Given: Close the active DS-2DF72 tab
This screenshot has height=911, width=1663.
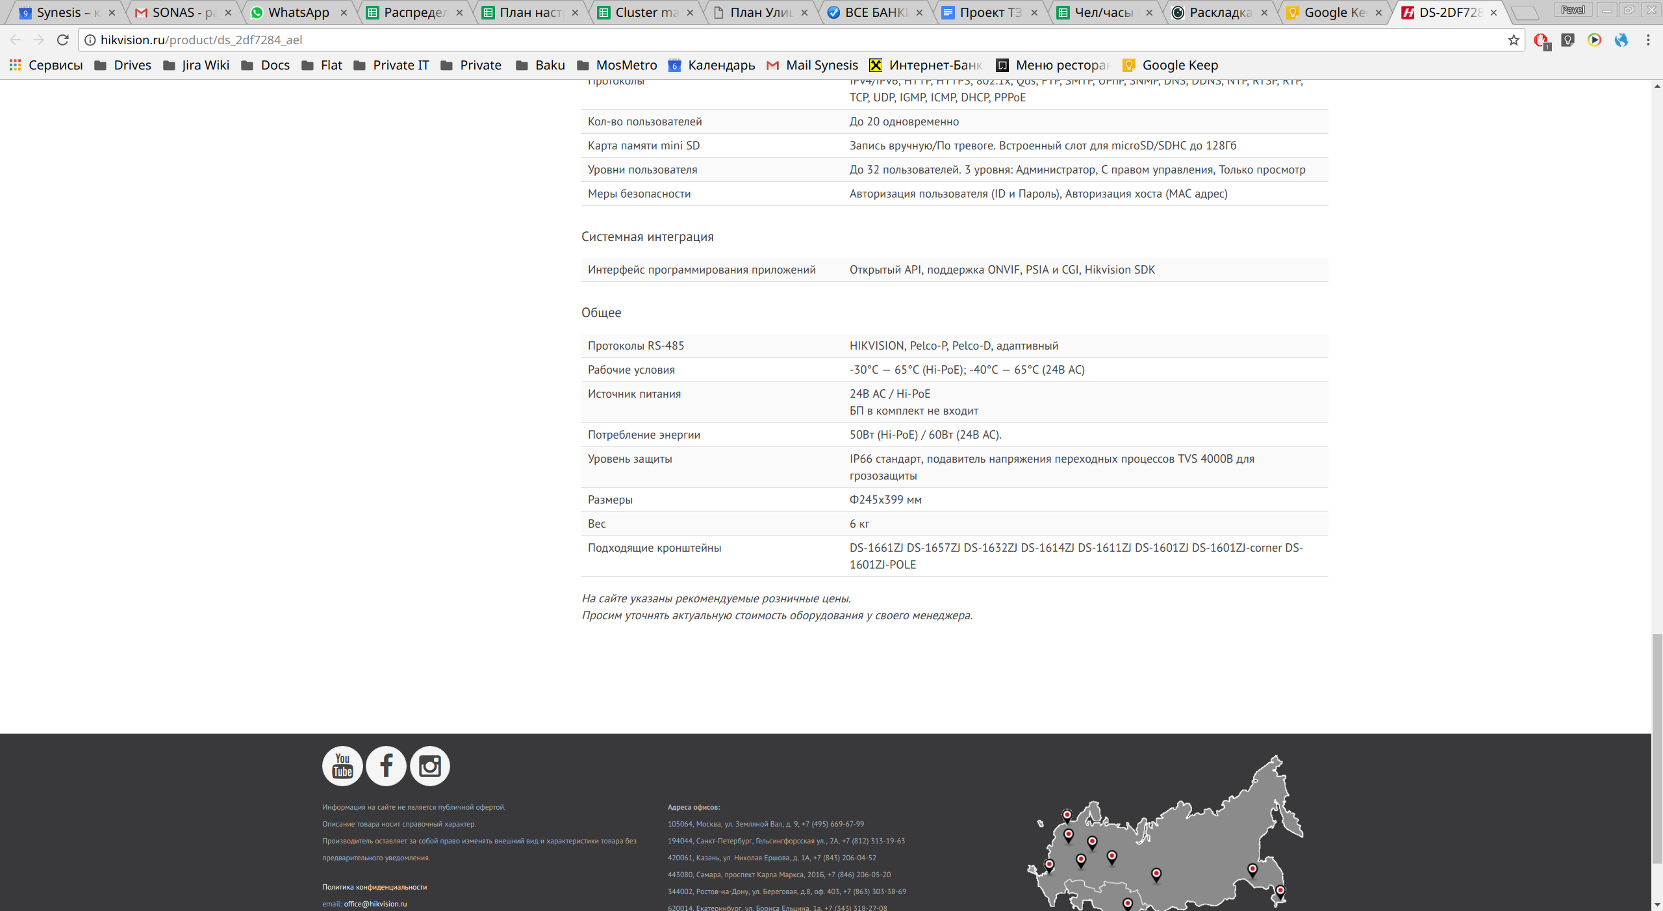Looking at the screenshot, I should [x=1493, y=12].
